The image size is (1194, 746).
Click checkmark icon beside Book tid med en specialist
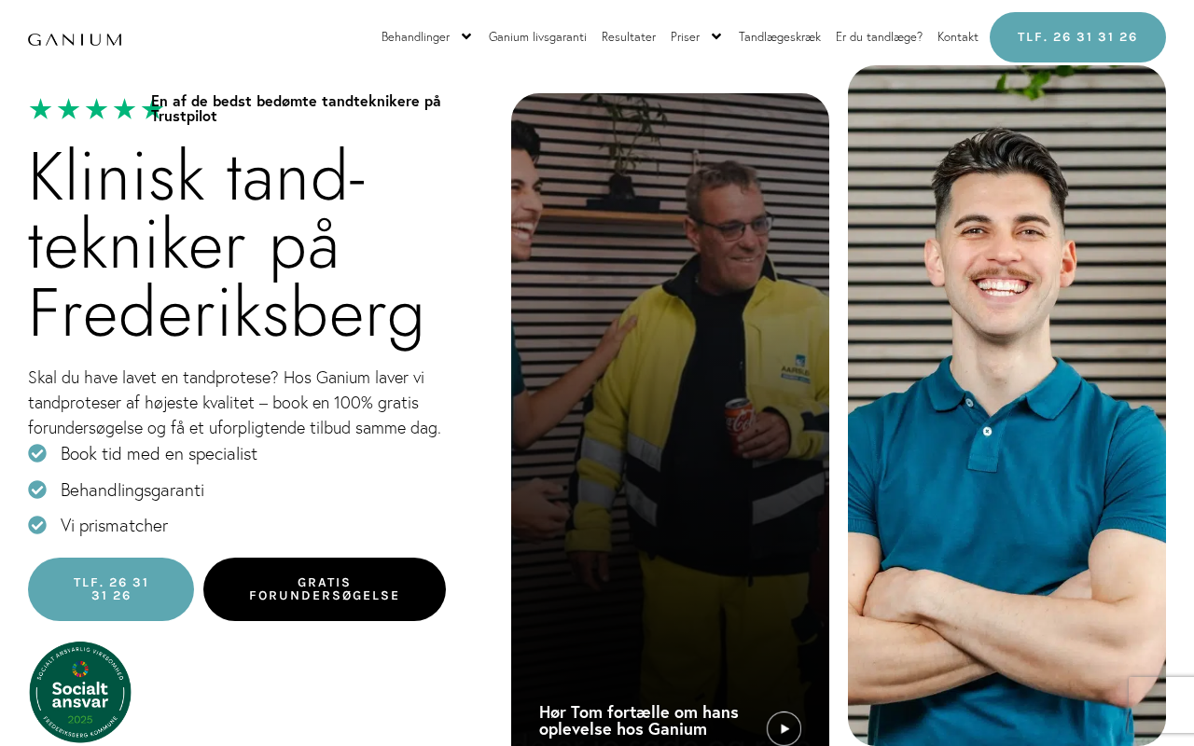(37, 453)
